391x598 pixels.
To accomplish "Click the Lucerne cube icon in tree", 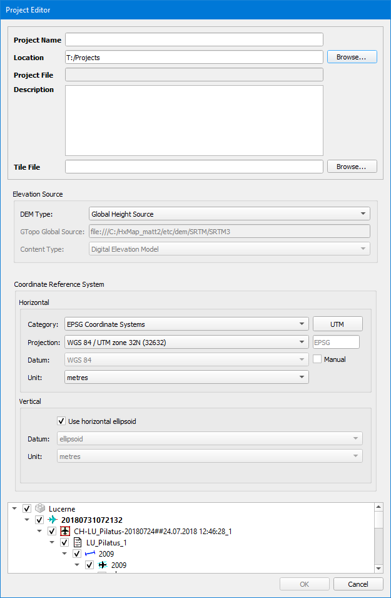I will click(41, 508).
